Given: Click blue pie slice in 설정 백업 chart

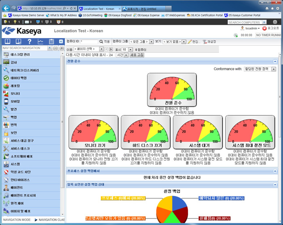Looking at the screenshot, I should 179,203.
